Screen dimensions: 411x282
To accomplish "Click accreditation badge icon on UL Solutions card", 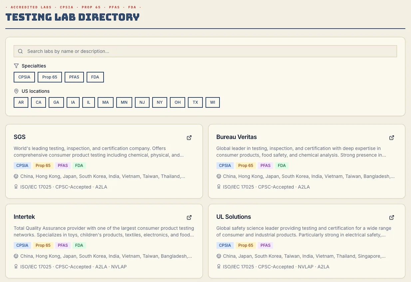I will (218, 267).
